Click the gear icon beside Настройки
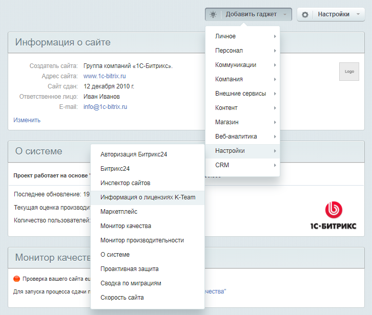This screenshot has width=372, height=315. tap(305, 15)
